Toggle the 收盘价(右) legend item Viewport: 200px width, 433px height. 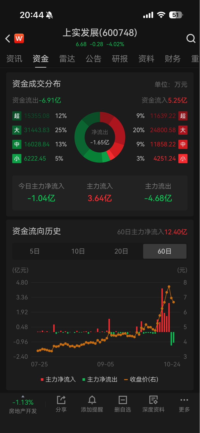pyautogui.click(x=141, y=379)
